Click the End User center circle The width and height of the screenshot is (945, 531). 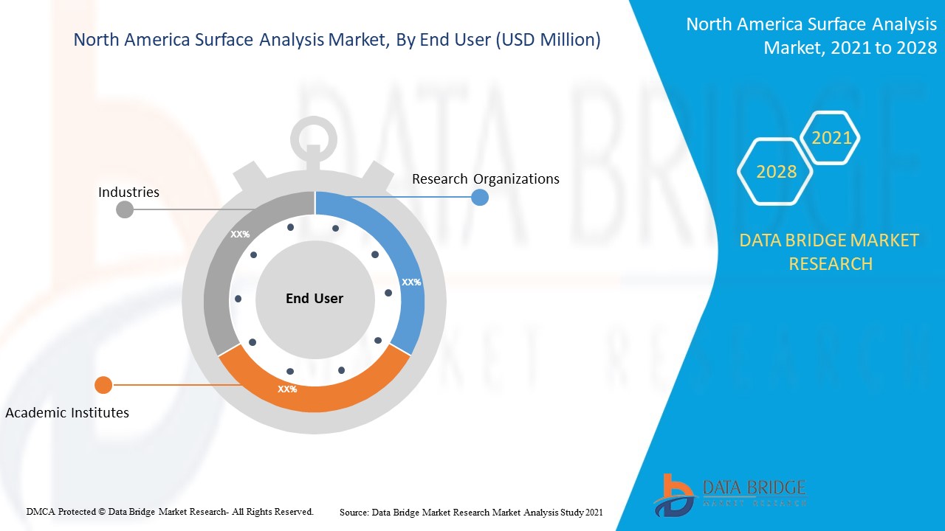[315, 299]
